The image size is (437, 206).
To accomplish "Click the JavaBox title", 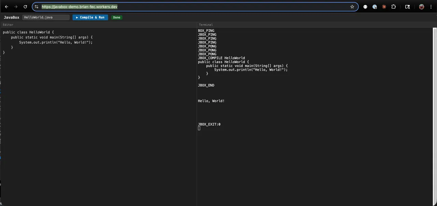I will [12, 17].
